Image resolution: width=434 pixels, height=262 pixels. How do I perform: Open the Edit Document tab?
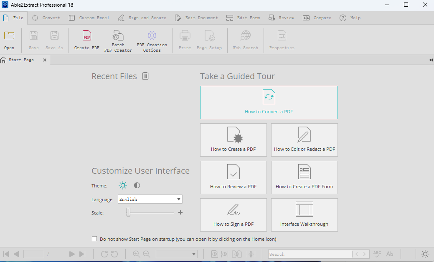[196, 18]
